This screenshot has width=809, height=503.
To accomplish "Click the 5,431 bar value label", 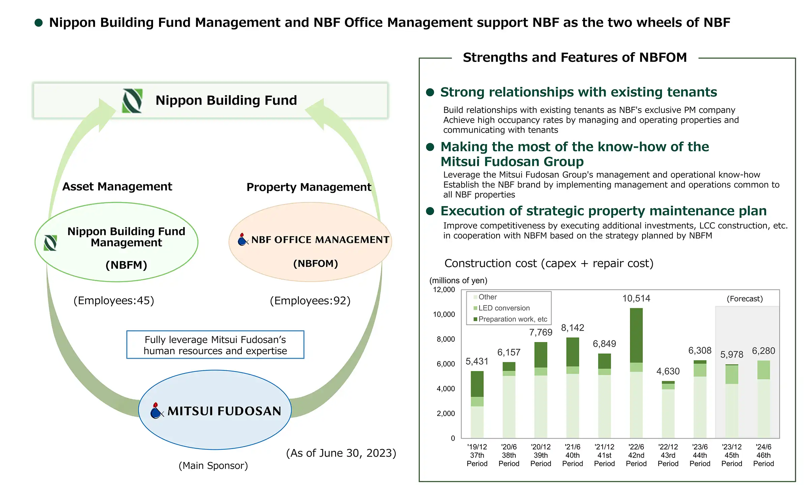I will coord(477,362).
